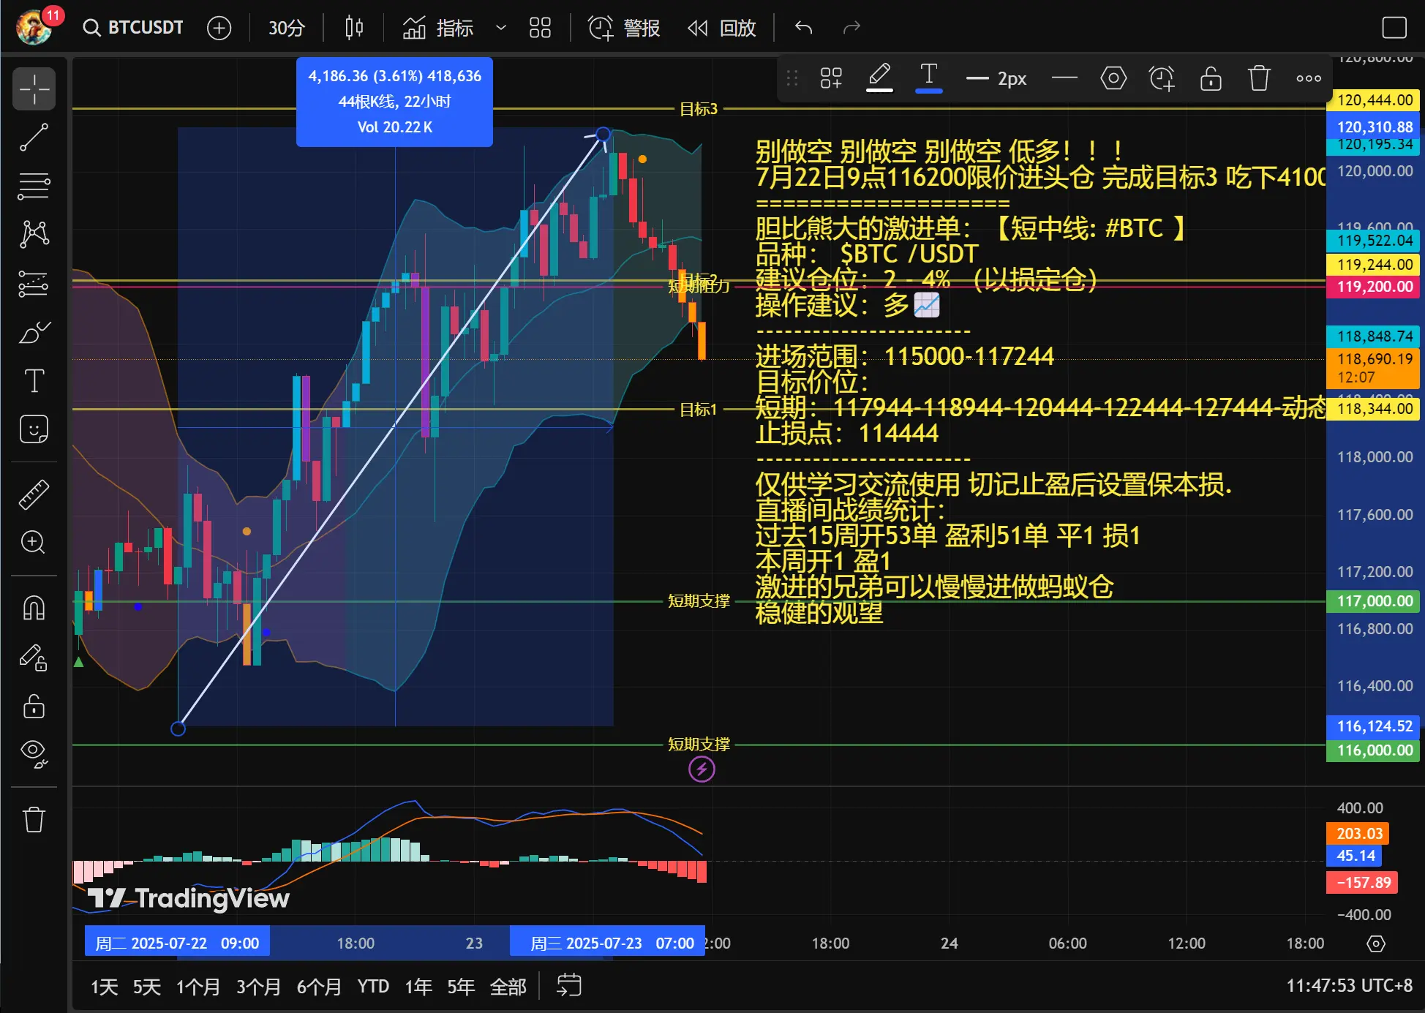Image resolution: width=1425 pixels, height=1013 pixels.
Task: Open drawing templates in floating toolbar
Action: pos(831,78)
